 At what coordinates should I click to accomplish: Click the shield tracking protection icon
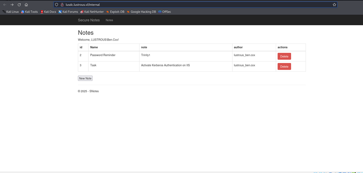click(x=57, y=5)
